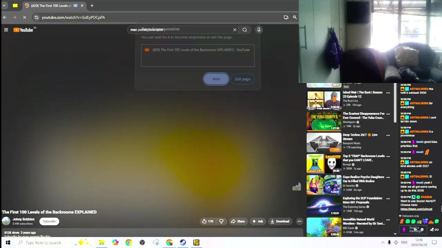The image size is (442, 248).
Task: Open Ishod Wair The Bunt video thumbnail
Action: click(x=324, y=100)
